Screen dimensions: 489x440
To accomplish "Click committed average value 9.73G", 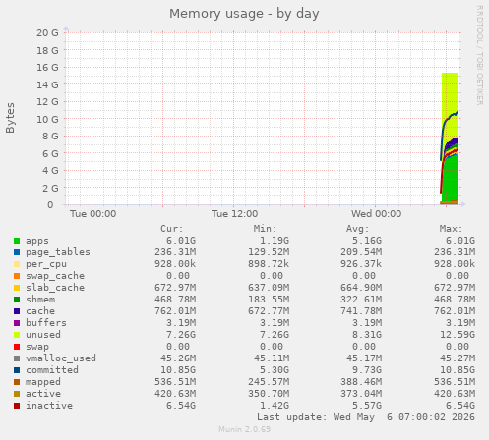I will [367, 370].
